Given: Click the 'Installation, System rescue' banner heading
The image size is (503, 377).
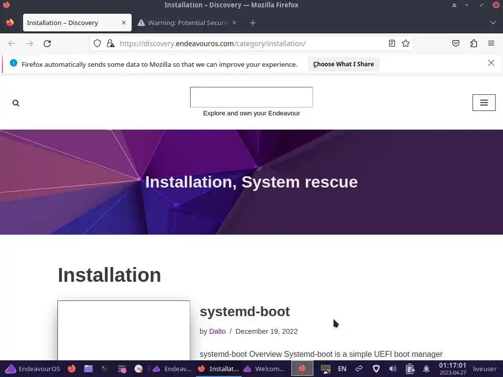Looking at the screenshot, I should pos(251,182).
